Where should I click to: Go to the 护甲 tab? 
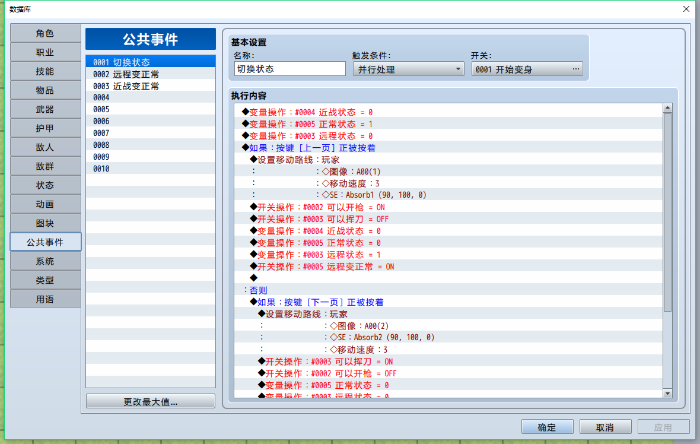tap(46, 128)
